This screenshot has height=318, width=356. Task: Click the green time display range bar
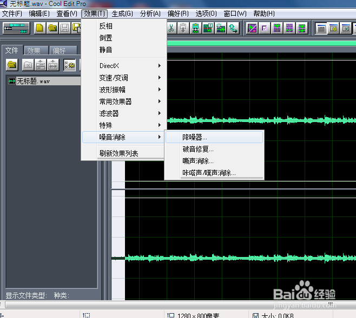pos(261,43)
